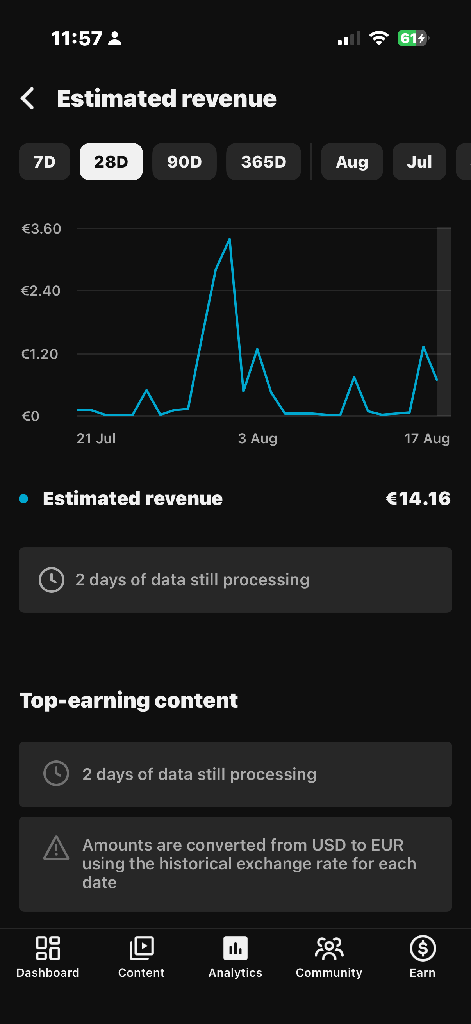Select the 7D time range
The width and height of the screenshot is (471, 1024).
click(45, 162)
